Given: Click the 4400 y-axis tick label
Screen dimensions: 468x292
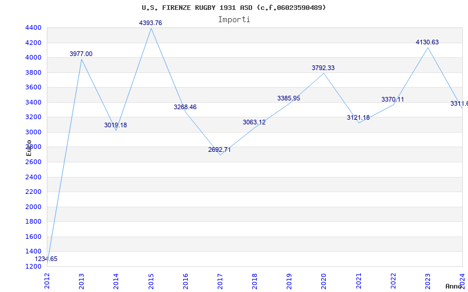Looking at the screenshot, I should click(33, 27).
